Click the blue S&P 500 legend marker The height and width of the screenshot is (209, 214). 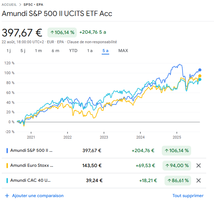pos(8,150)
